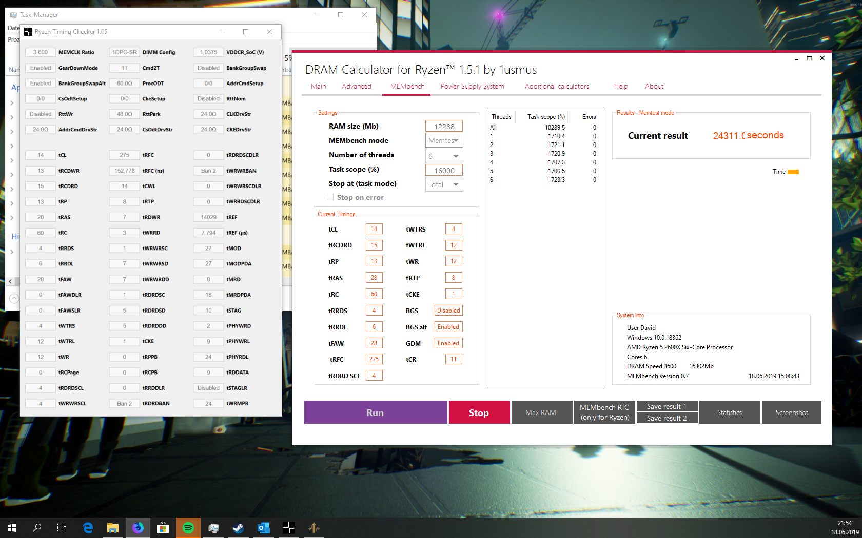Minimize the DRAM Calculator window
The image size is (862, 538).
coord(796,58)
